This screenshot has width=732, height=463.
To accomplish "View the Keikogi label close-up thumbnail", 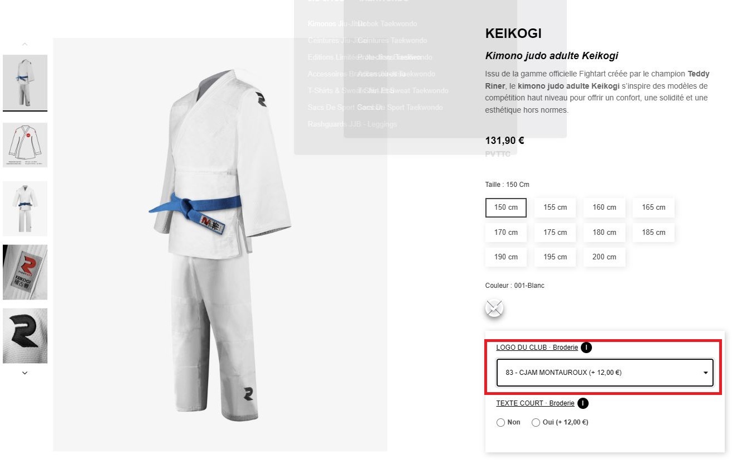I will [x=25, y=272].
